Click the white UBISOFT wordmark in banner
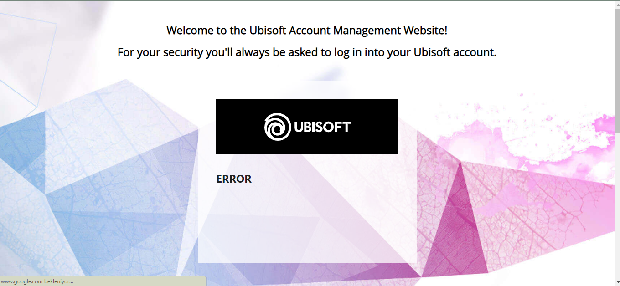Screen dimensions: 620x286 coord(322,127)
